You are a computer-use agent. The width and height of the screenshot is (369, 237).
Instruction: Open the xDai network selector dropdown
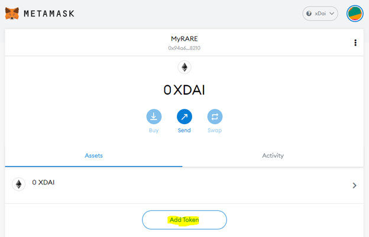click(x=320, y=13)
